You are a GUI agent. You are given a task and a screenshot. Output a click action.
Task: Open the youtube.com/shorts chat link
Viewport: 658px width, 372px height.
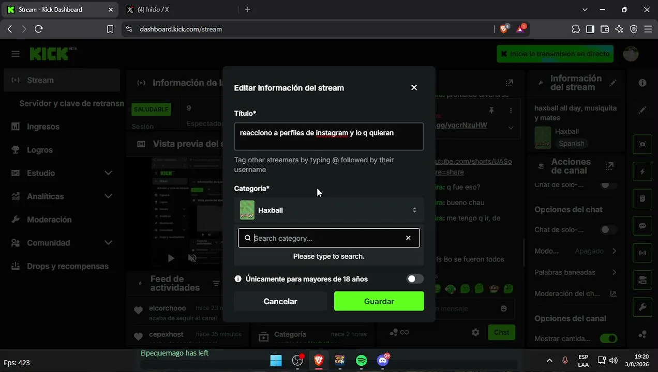click(473, 166)
